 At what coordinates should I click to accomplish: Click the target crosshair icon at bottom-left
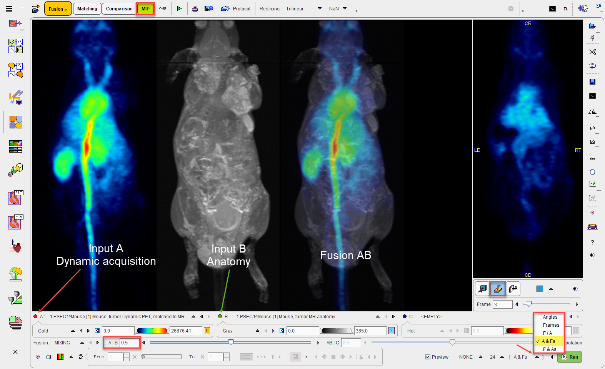coord(38,357)
